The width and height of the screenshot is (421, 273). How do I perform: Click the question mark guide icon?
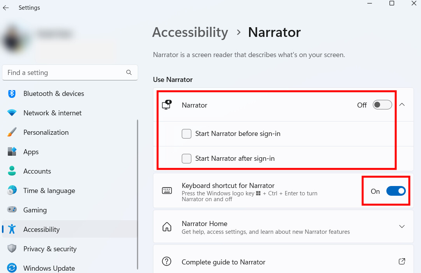point(167,261)
